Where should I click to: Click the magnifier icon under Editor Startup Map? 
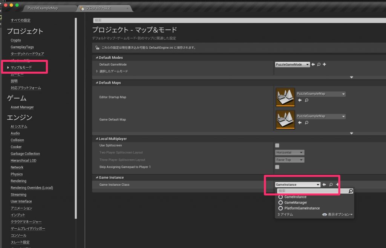[306, 100]
